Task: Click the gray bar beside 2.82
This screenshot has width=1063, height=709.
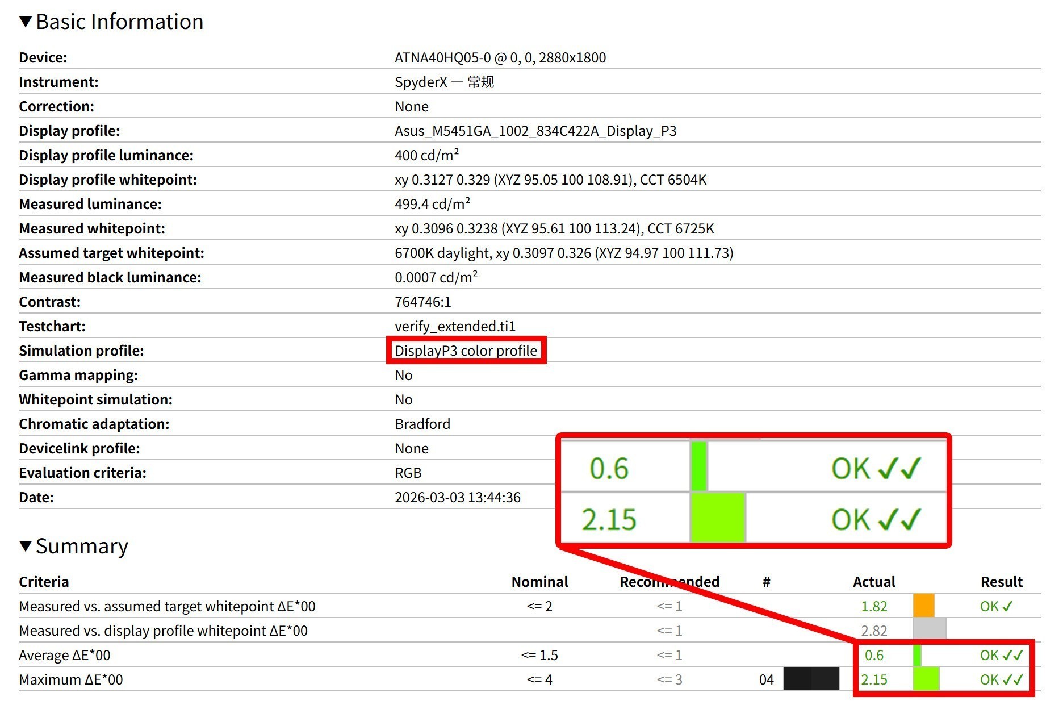Action: tap(929, 631)
